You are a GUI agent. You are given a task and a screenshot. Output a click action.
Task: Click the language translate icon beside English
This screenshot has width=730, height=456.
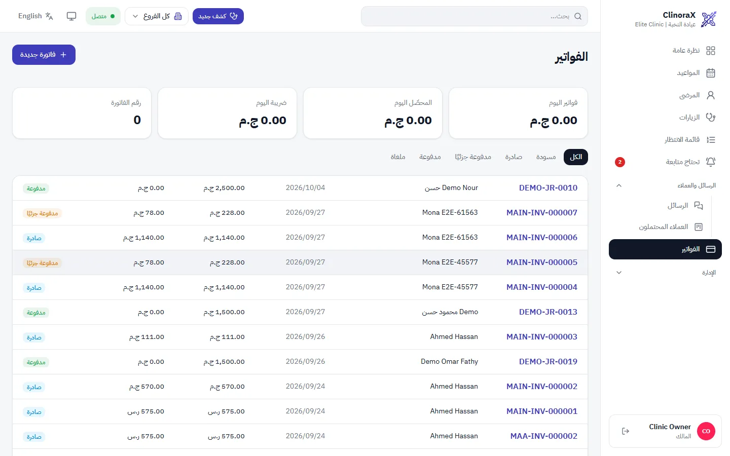pyautogui.click(x=49, y=16)
